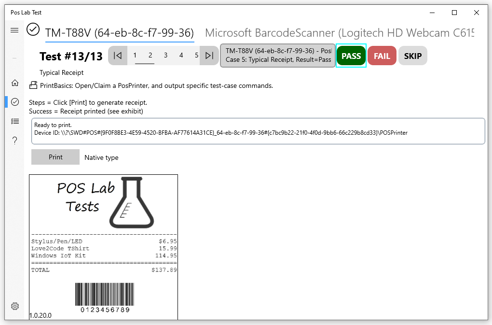Click the version text 1.0.20.0
The width and height of the screenshot is (492, 325).
pos(41,315)
